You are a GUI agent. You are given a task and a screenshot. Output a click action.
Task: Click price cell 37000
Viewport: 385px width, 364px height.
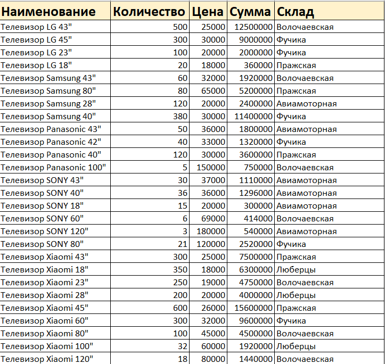pyautogui.click(x=208, y=180)
